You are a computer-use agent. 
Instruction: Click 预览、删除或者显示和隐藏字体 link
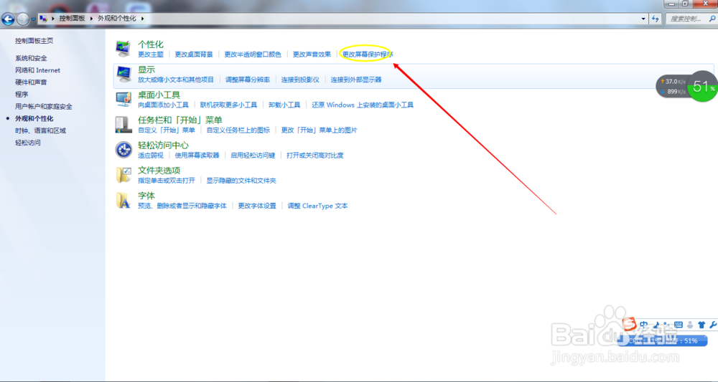point(182,206)
